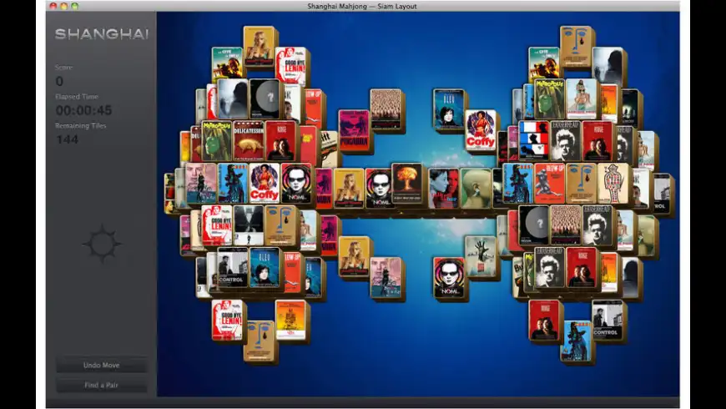Screen dimensions: 726x409
Task: Click the window title Shanghai Mahjong — Siam Layout
Action: pyautogui.click(x=362, y=6)
